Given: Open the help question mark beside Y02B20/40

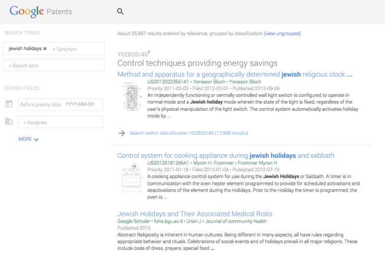Looking at the screenshot, I should (149, 53).
